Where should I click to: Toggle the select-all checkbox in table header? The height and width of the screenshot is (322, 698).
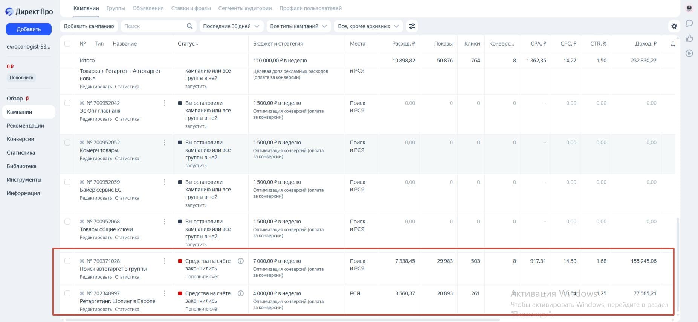[x=67, y=44]
